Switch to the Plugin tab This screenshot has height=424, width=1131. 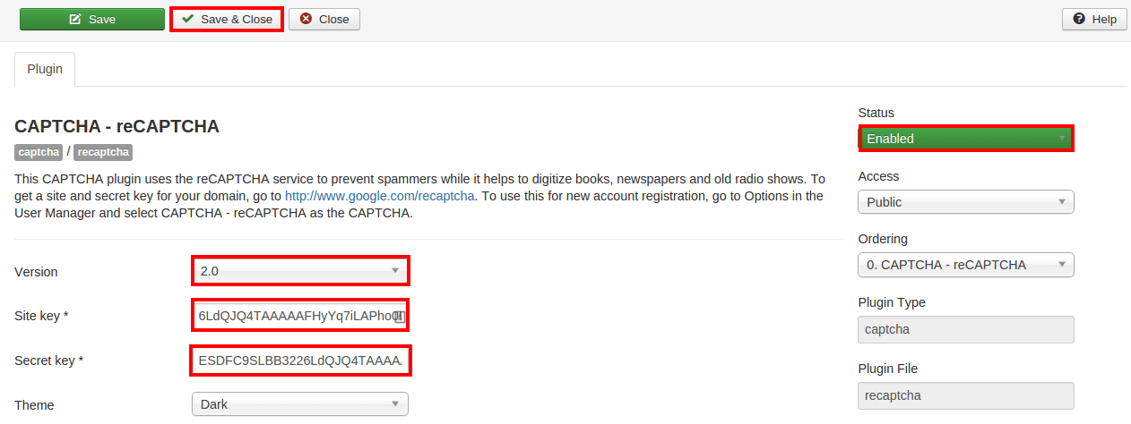coord(45,69)
